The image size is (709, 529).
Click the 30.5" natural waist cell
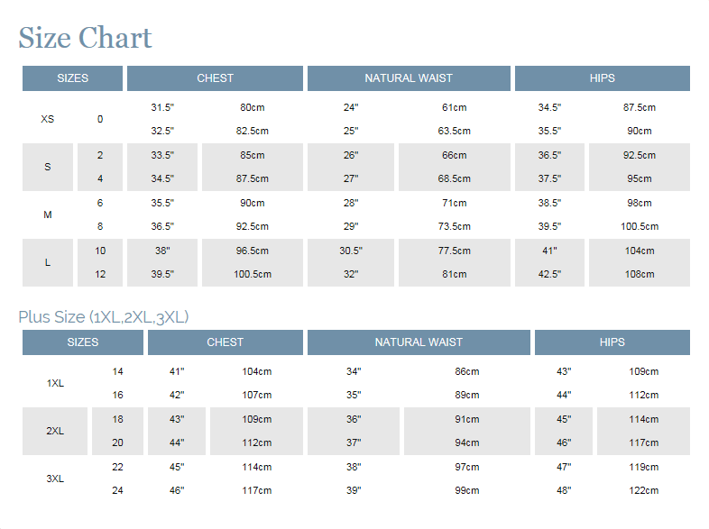coord(351,251)
